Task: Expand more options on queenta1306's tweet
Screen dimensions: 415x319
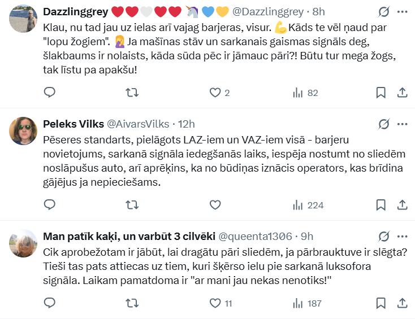Action: click(x=402, y=235)
